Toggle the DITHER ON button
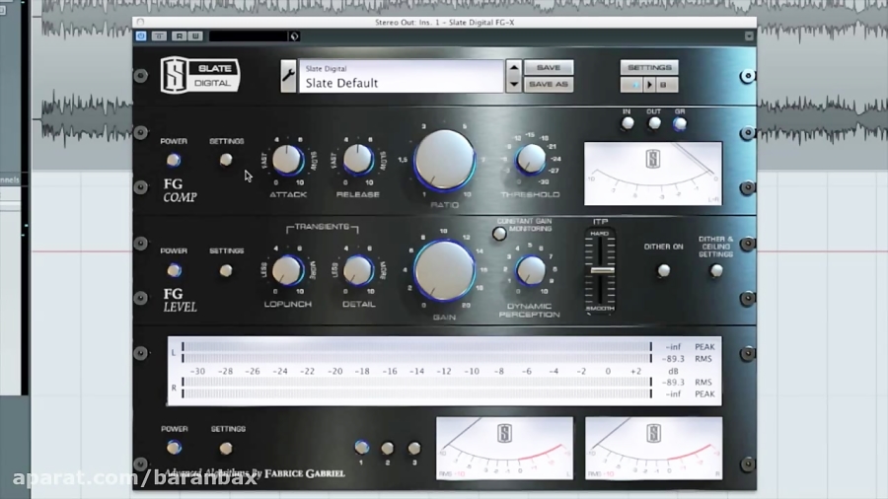 click(x=663, y=270)
